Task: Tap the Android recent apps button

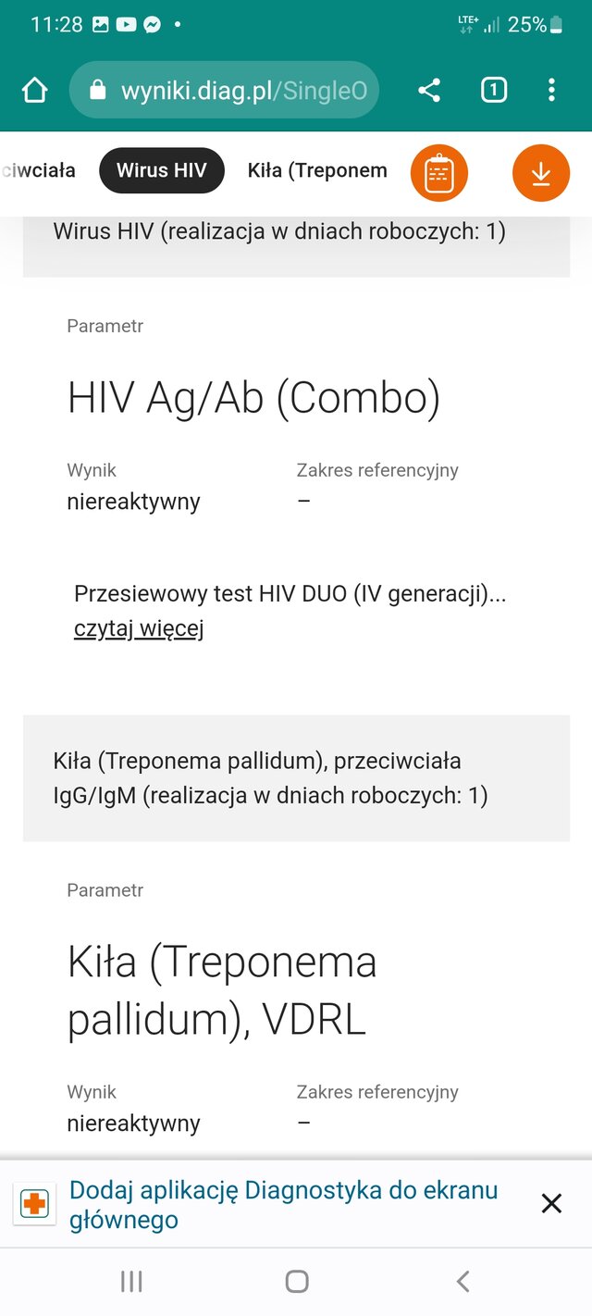Action: pyautogui.click(x=131, y=1281)
